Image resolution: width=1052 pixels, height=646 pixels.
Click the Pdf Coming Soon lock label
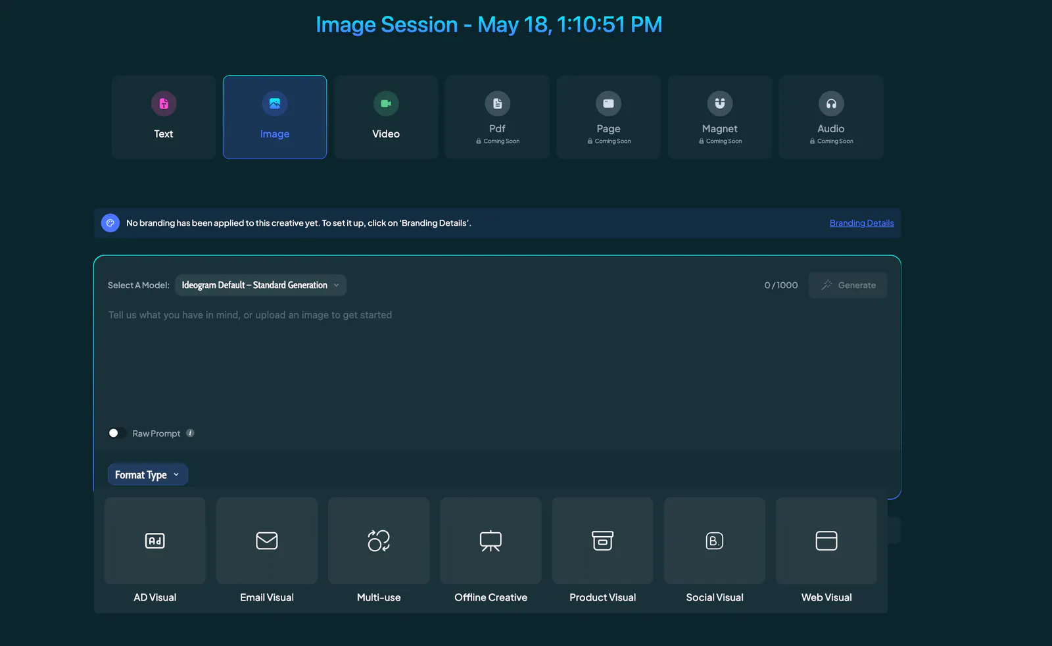498,141
